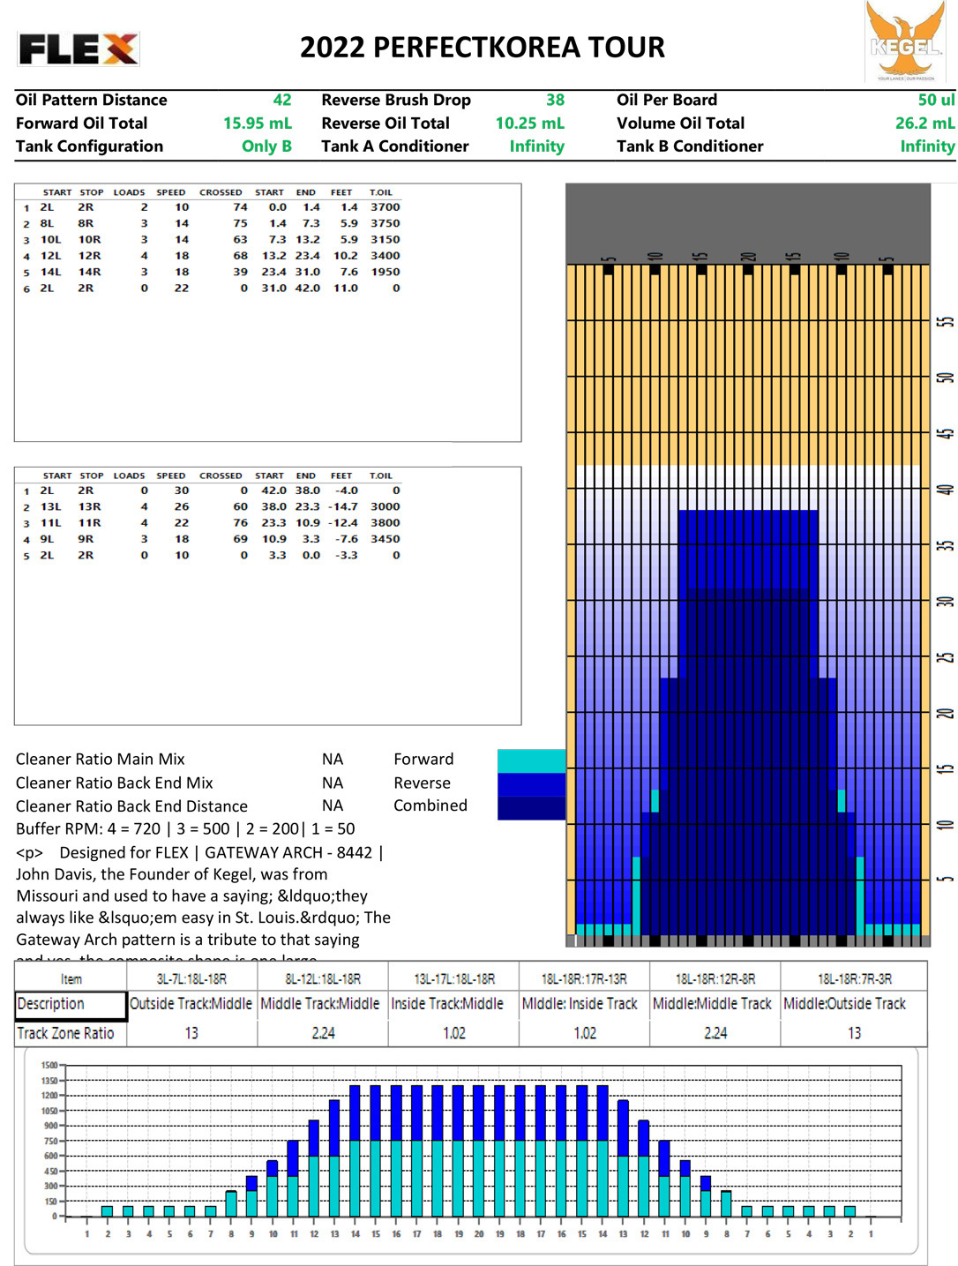Click Oil Per Board value '50 ul'
Viewport: 958px width, 1266px height.
[x=936, y=100]
